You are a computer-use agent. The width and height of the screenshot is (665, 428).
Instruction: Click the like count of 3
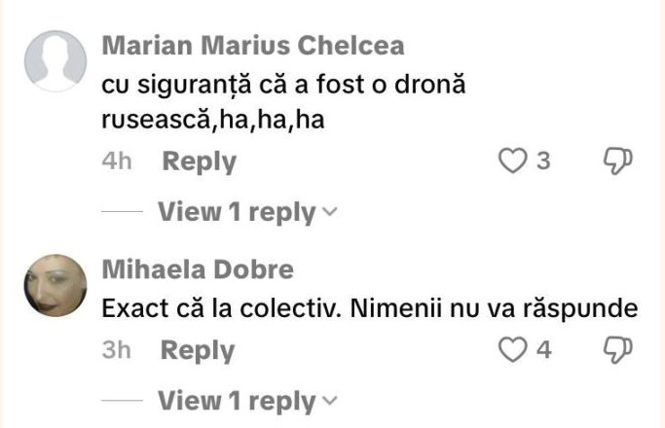pyautogui.click(x=543, y=161)
